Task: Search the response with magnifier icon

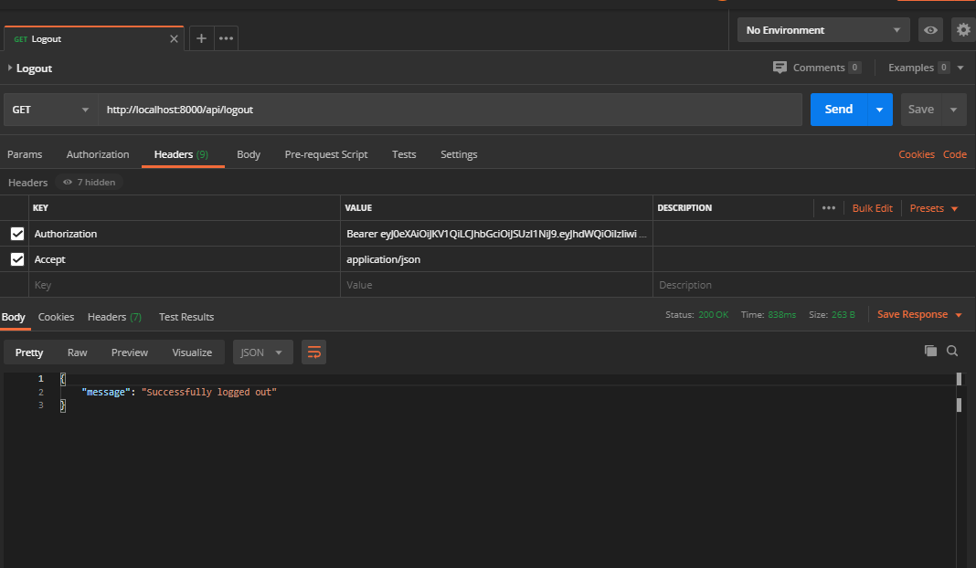Action: click(951, 351)
